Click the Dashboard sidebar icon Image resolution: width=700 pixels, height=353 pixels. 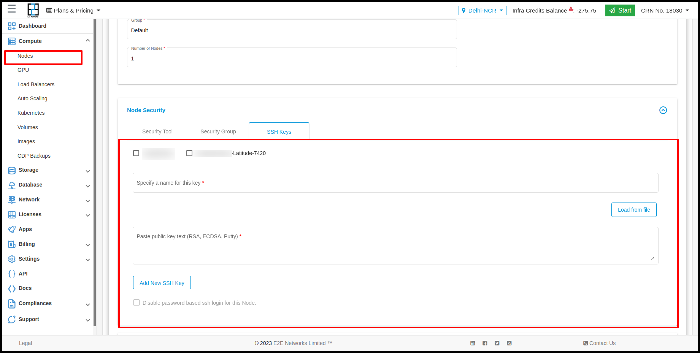click(x=12, y=26)
